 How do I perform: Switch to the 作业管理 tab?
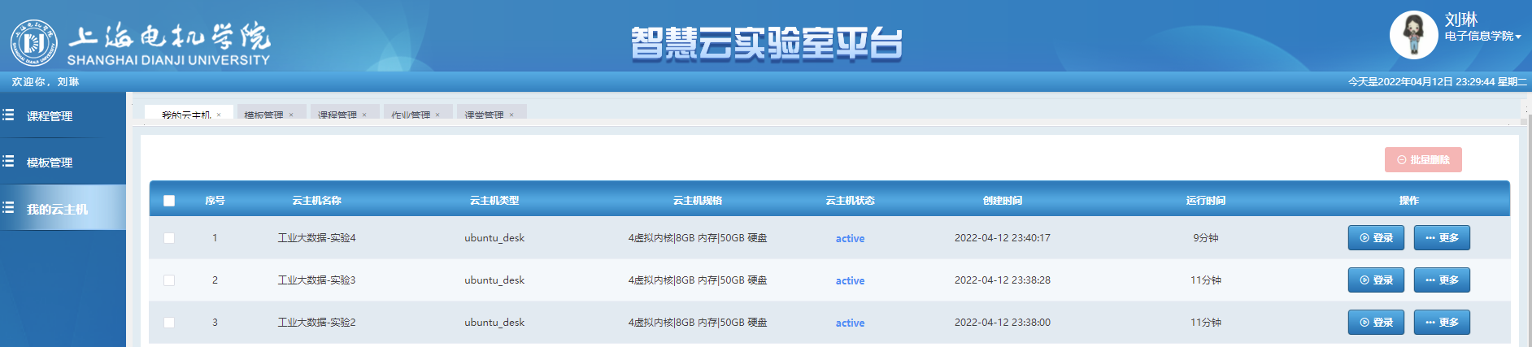pyautogui.click(x=411, y=115)
